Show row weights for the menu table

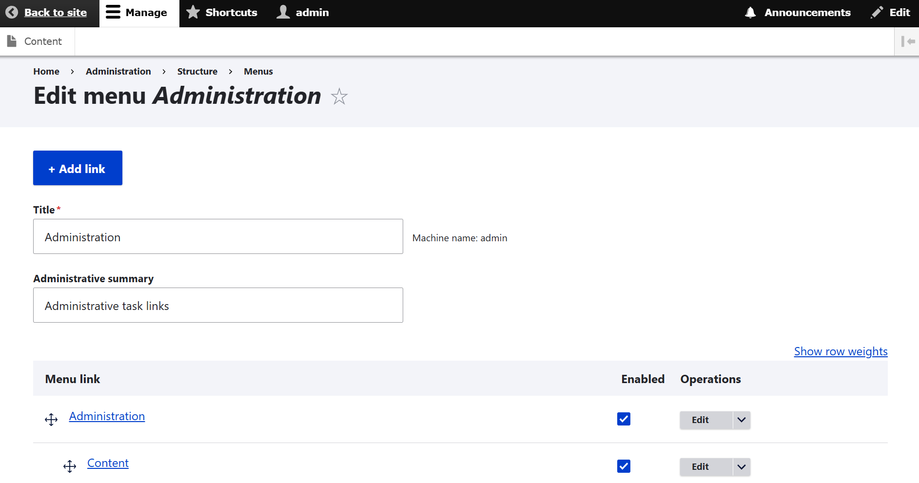tap(840, 351)
